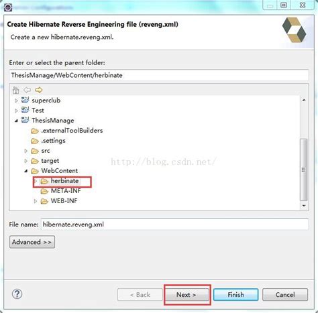318x313 pixels.
Task: Go into folder with yellow arrow icon
Action: tap(38, 90)
